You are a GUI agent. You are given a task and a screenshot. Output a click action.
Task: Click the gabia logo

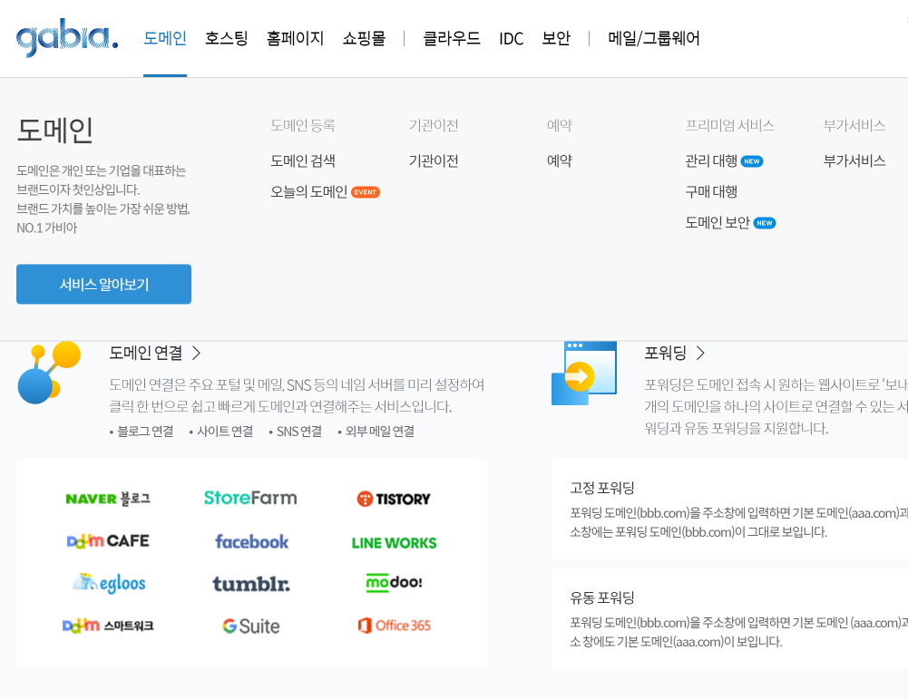click(x=67, y=38)
